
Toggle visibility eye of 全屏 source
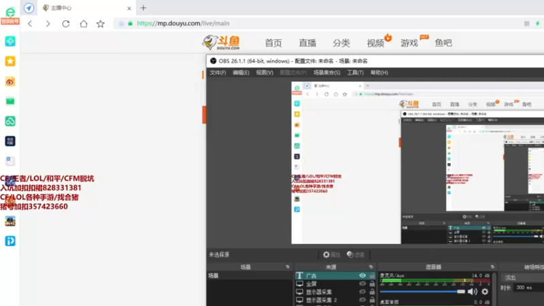(x=362, y=284)
